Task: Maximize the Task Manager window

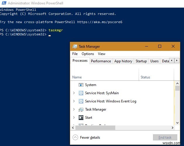Action: coord(160,46)
